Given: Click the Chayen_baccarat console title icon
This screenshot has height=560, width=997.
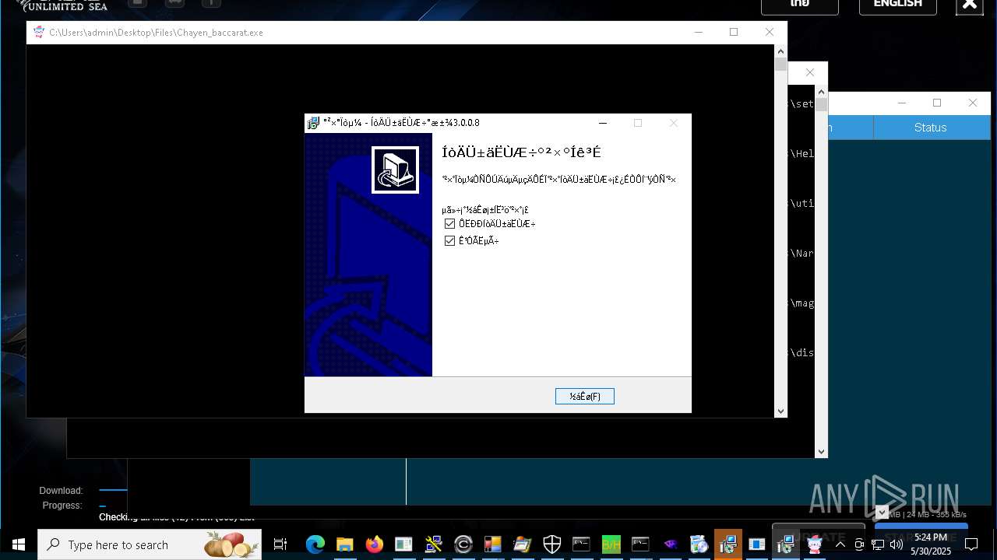Looking at the screenshot, I should click(39, 32).
